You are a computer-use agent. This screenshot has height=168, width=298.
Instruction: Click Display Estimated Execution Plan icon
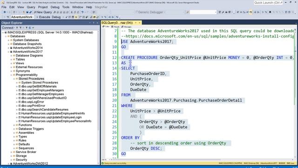69,17
